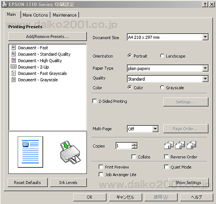The image size is (216, 204).
Task: Choose Color printing radio button
Action: 130,87
